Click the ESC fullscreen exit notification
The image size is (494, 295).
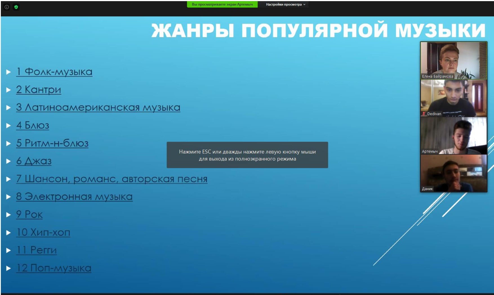click(247, 155)
